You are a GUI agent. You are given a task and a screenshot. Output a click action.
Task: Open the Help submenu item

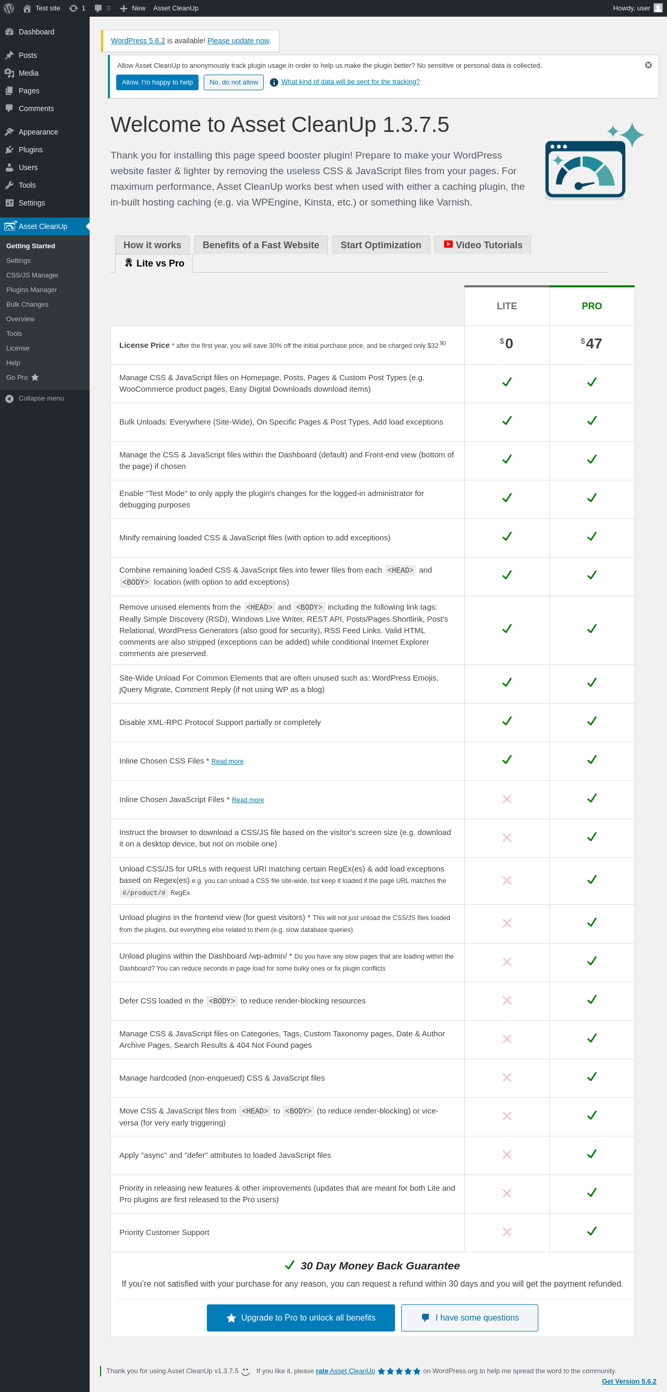point(13,362)
